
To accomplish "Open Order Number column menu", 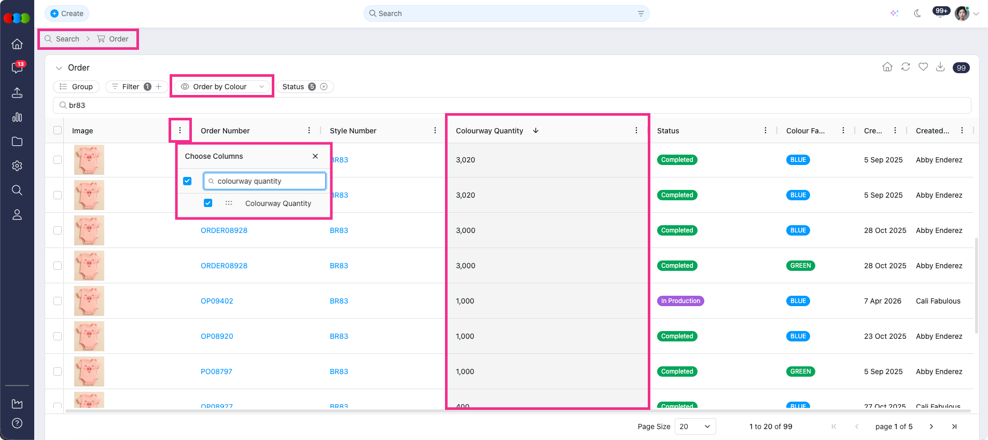I will (x=309, y=131).
